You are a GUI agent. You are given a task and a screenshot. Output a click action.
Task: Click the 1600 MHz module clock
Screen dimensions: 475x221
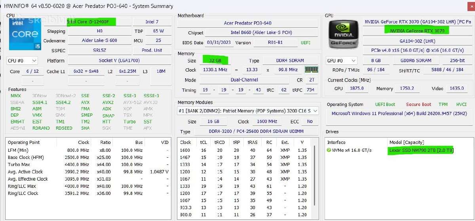(267, 121)
